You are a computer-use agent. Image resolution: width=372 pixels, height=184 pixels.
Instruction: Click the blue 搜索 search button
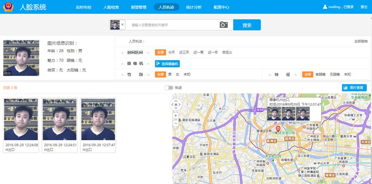click(247, 25)
